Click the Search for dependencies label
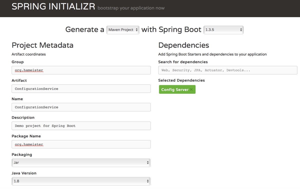The width and height of the screenshot is (300, 189). coord(183,62)
